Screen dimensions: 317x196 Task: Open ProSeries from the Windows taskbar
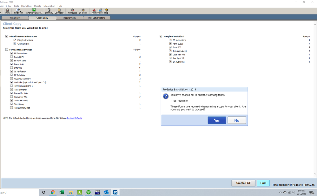115,192
